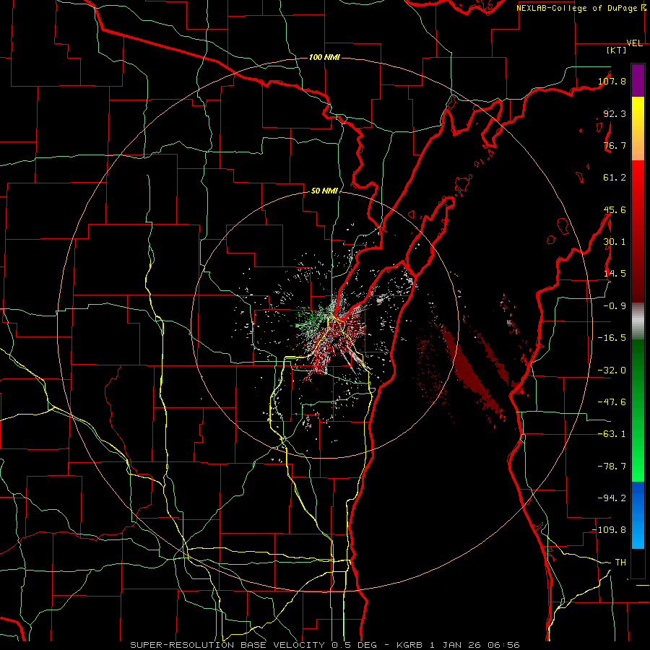Click the 61.2 velocity scale value
650x650 pixels.
pos(615,178)
